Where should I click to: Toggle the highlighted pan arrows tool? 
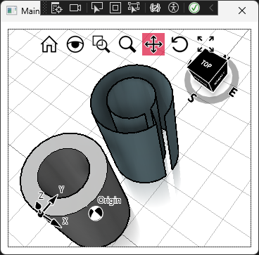[153, 44]
